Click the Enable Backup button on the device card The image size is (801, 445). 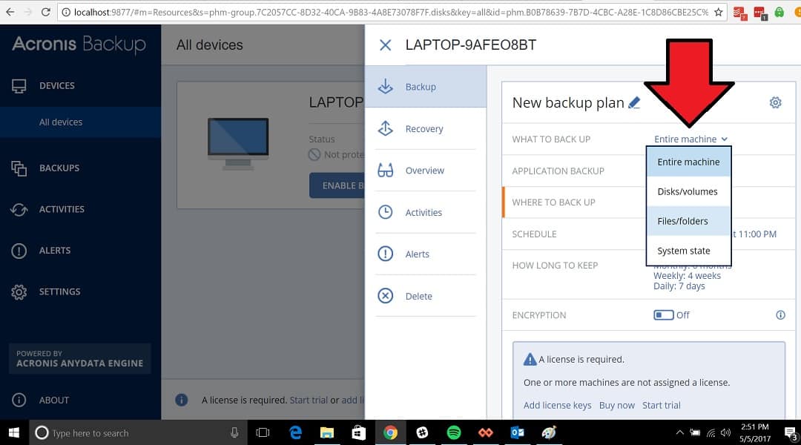coord(337,185)
